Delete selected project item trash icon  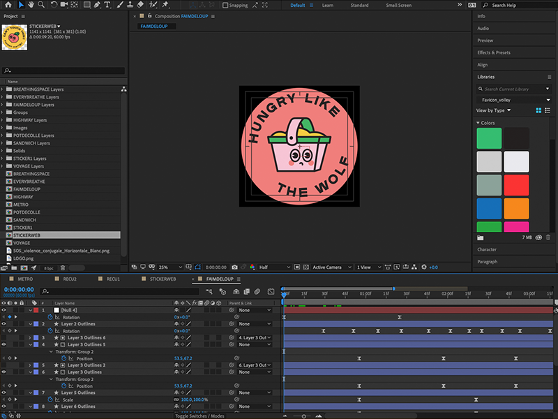click(63, 268)
